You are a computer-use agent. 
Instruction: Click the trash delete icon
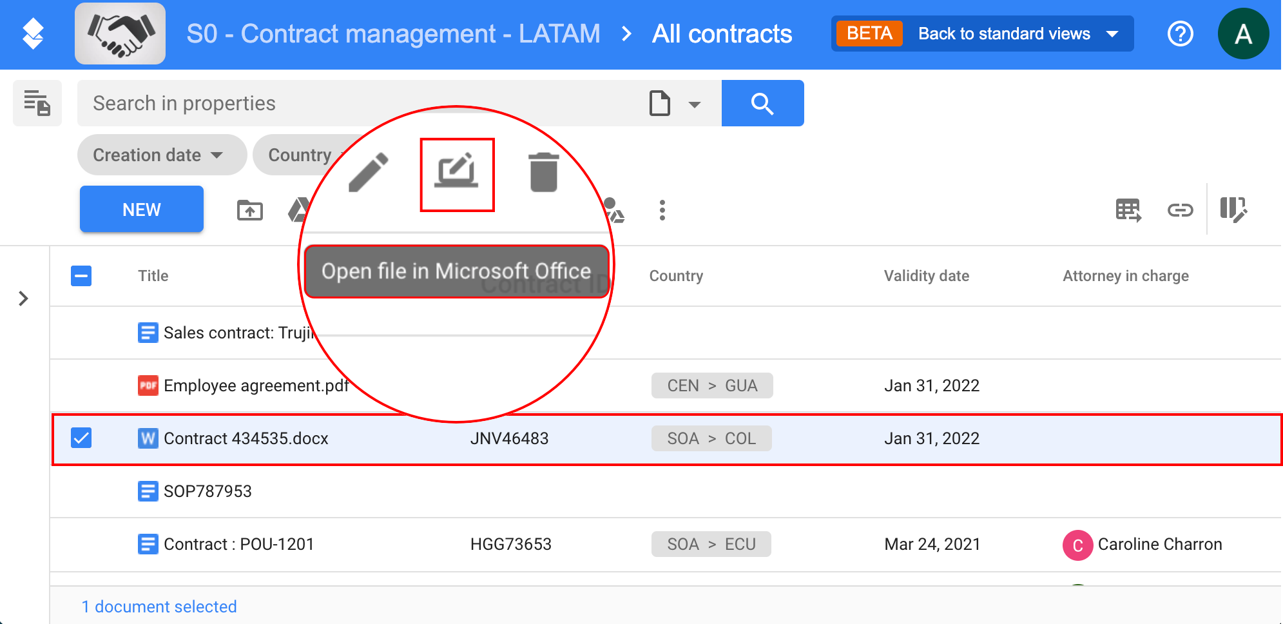[543, 173]
